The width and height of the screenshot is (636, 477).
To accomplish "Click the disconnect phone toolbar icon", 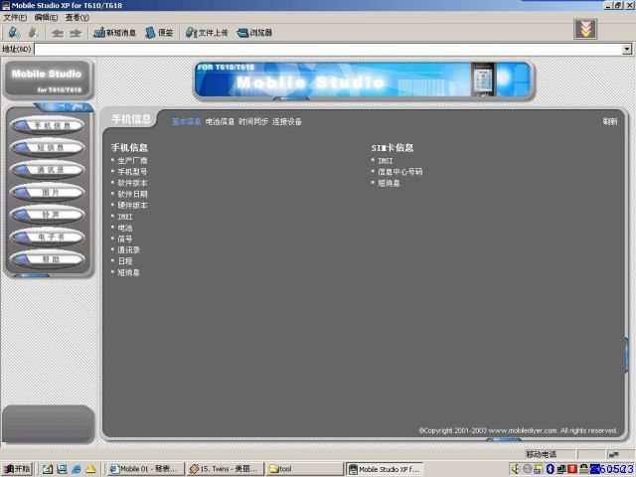I will point(33,33).
